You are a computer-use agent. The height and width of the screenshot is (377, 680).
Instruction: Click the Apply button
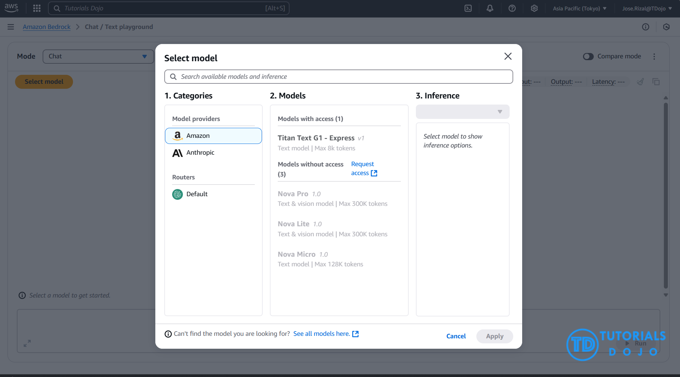[x=495, y=336]
